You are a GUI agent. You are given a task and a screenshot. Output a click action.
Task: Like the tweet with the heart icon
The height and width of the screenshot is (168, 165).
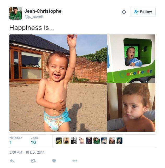coord(54,161)
